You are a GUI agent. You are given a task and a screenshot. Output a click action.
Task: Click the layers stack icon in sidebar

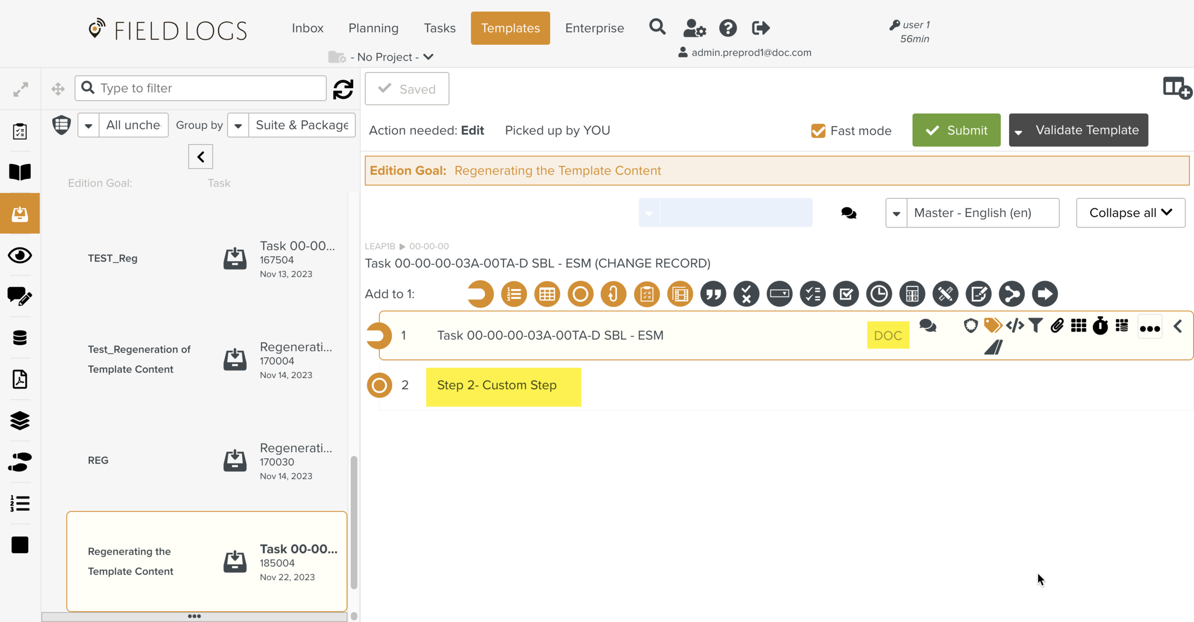[20, 421]
